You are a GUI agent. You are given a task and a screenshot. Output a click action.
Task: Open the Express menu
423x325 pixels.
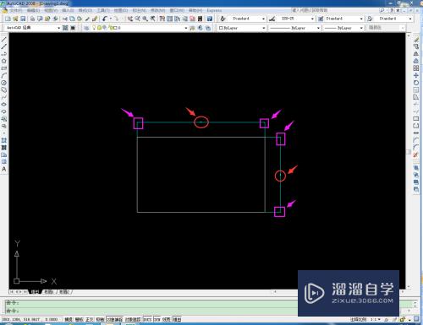(x=214, y=10)
